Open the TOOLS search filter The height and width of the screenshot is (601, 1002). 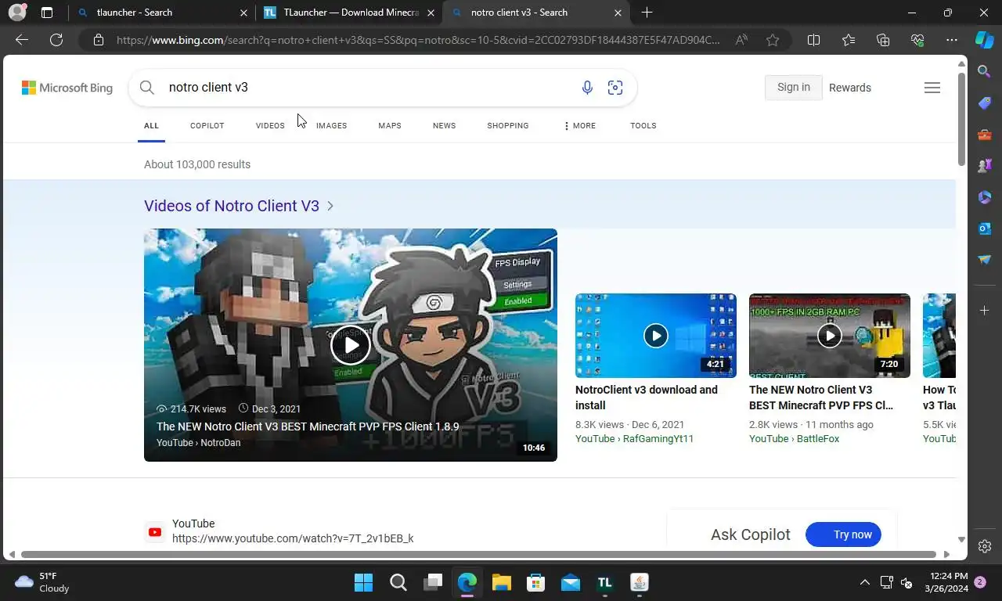point(643,125)
